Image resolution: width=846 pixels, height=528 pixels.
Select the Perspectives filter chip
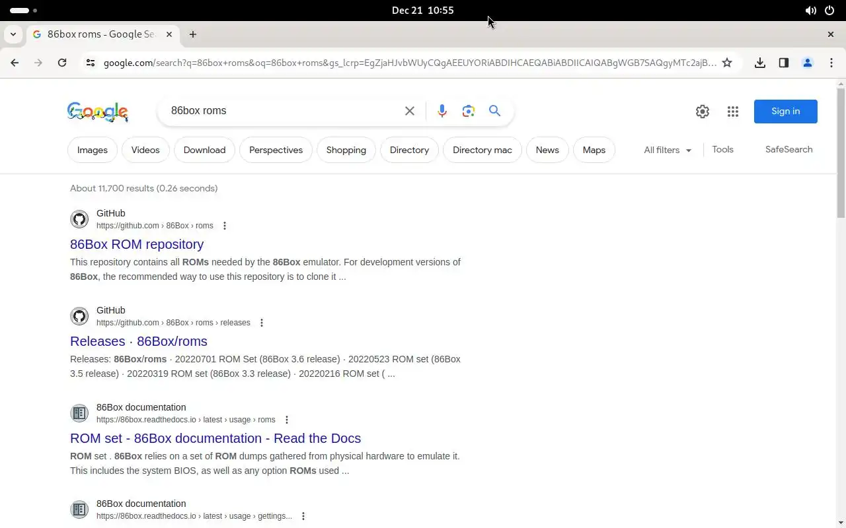[276, 150]
